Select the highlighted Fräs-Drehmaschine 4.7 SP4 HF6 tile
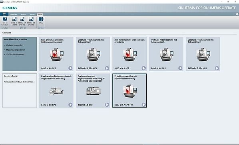239x145 pixels. 129,90
